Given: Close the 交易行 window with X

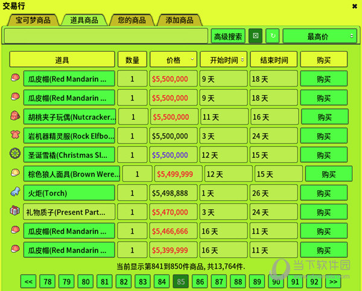Looking at the screenshot, I should (355, 6).
